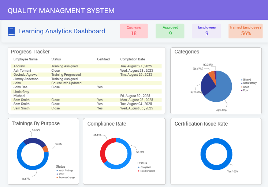Click the Compliance Rate panel title

coord(107,124)
